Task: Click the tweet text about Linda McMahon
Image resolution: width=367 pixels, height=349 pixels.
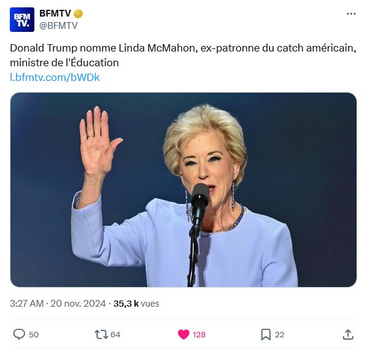Action: [x=183, y=55]
